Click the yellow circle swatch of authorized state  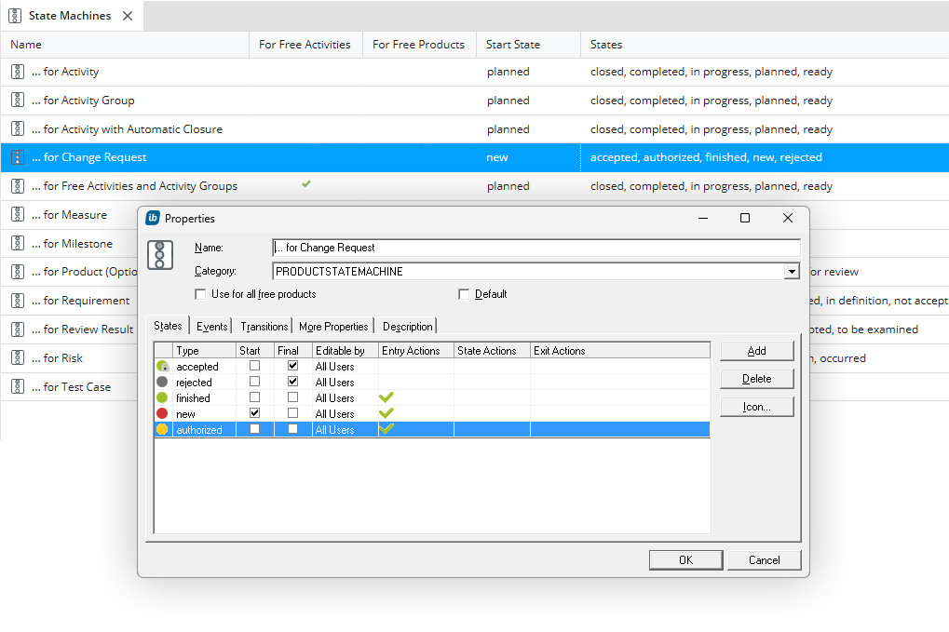coord(162,430)
